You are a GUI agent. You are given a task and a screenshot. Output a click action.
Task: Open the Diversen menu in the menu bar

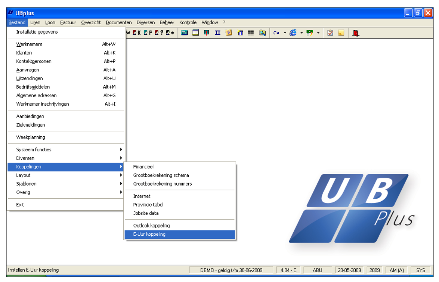click(x=146, y=22)
